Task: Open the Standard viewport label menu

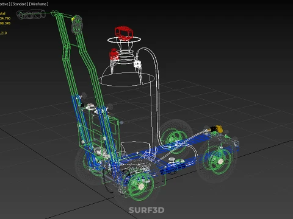Action: tap(20, 4)
